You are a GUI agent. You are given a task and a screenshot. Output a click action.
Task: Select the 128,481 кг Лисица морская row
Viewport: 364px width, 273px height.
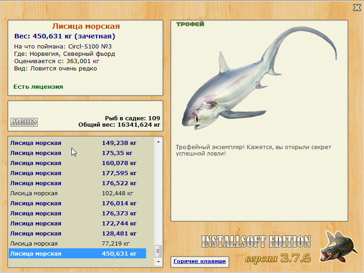(77, 234)
